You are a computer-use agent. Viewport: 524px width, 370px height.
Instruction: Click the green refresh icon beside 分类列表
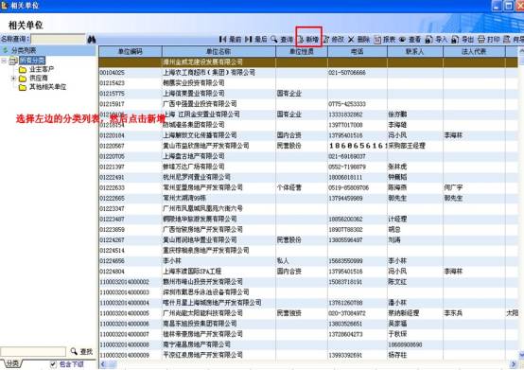(5, 50)
